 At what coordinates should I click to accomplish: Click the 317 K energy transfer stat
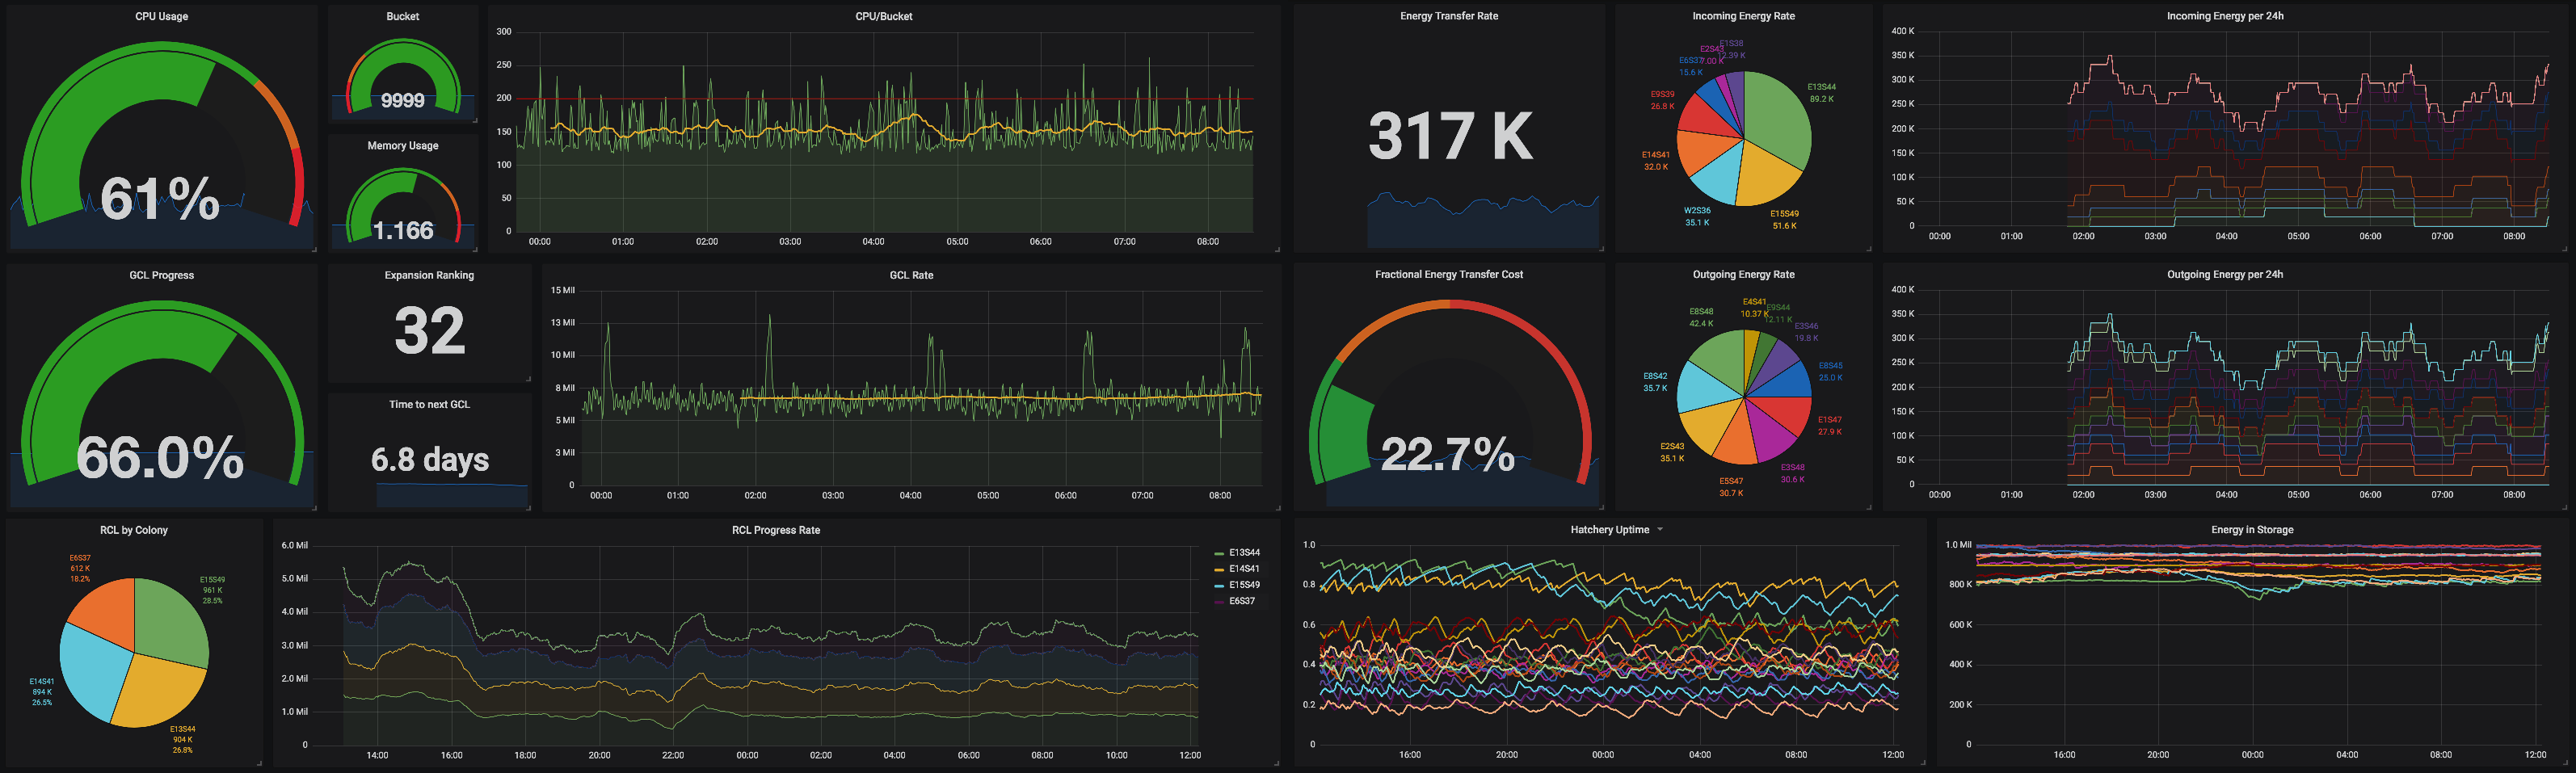coord(1448,136)
